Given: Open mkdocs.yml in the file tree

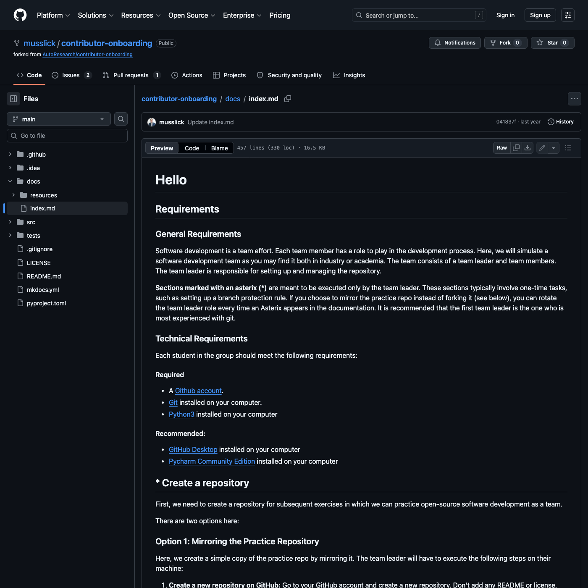Looking at the screenshot, I should (43, 290).
